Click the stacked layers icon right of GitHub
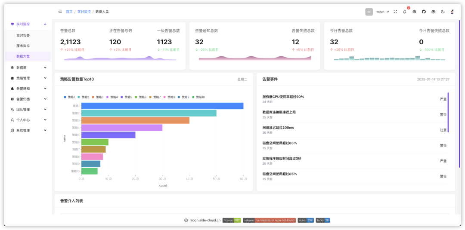Image resolution: width=465 pixels, height=230 pixels. tap(433, 12)
